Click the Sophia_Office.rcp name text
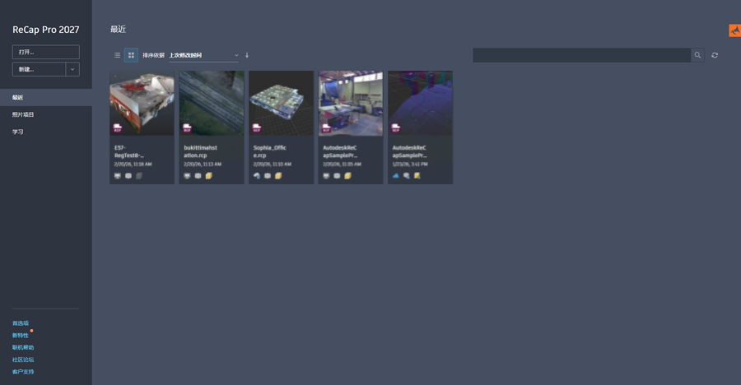This screenshot has width=741, height=385. coord(269,151)
